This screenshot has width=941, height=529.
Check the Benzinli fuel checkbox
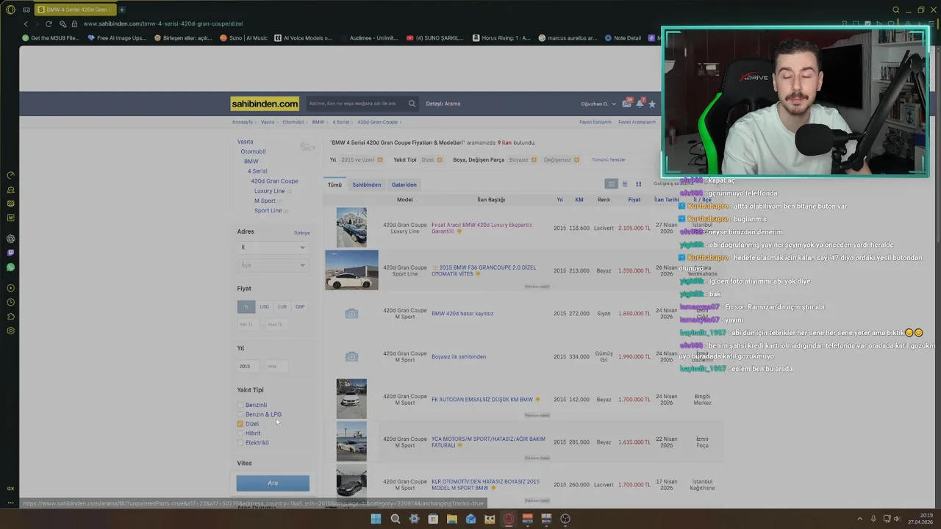click(x=240, y=405)
